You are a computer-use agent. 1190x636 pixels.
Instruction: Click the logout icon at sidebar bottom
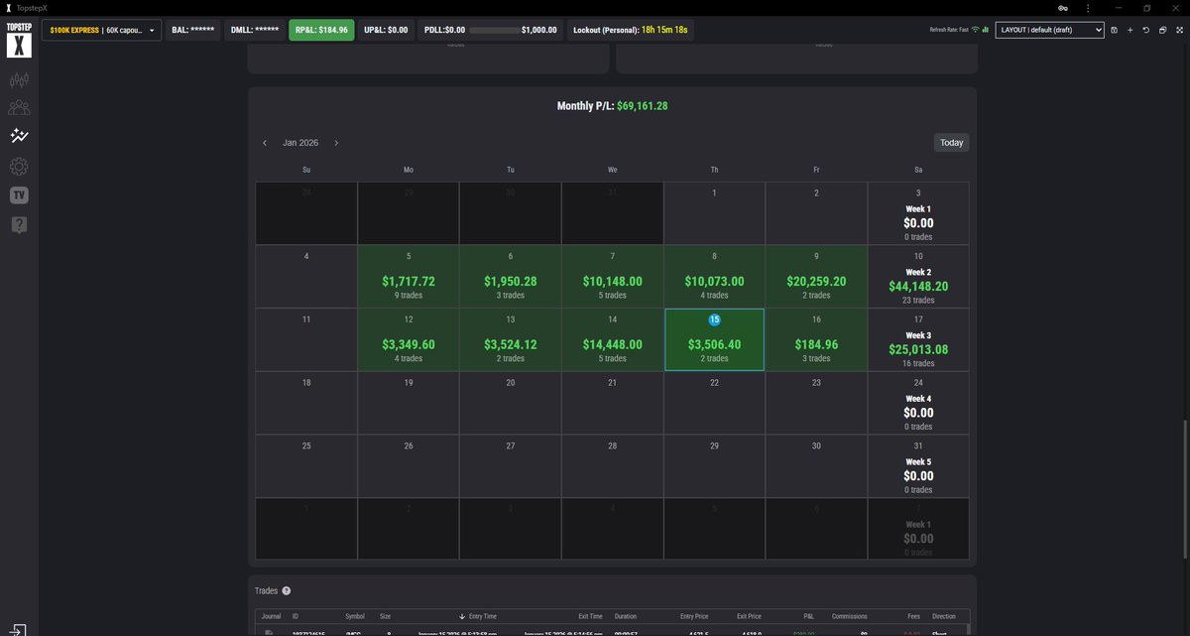[x=18, y=628]
